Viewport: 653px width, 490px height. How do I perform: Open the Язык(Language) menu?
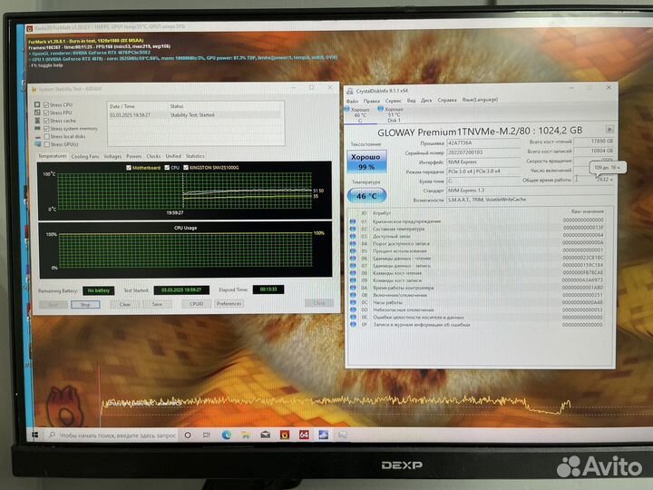pyautogui.click(x=480, y=100)
